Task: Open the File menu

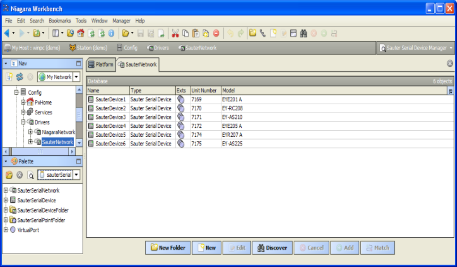Action: tap(9, 21)
